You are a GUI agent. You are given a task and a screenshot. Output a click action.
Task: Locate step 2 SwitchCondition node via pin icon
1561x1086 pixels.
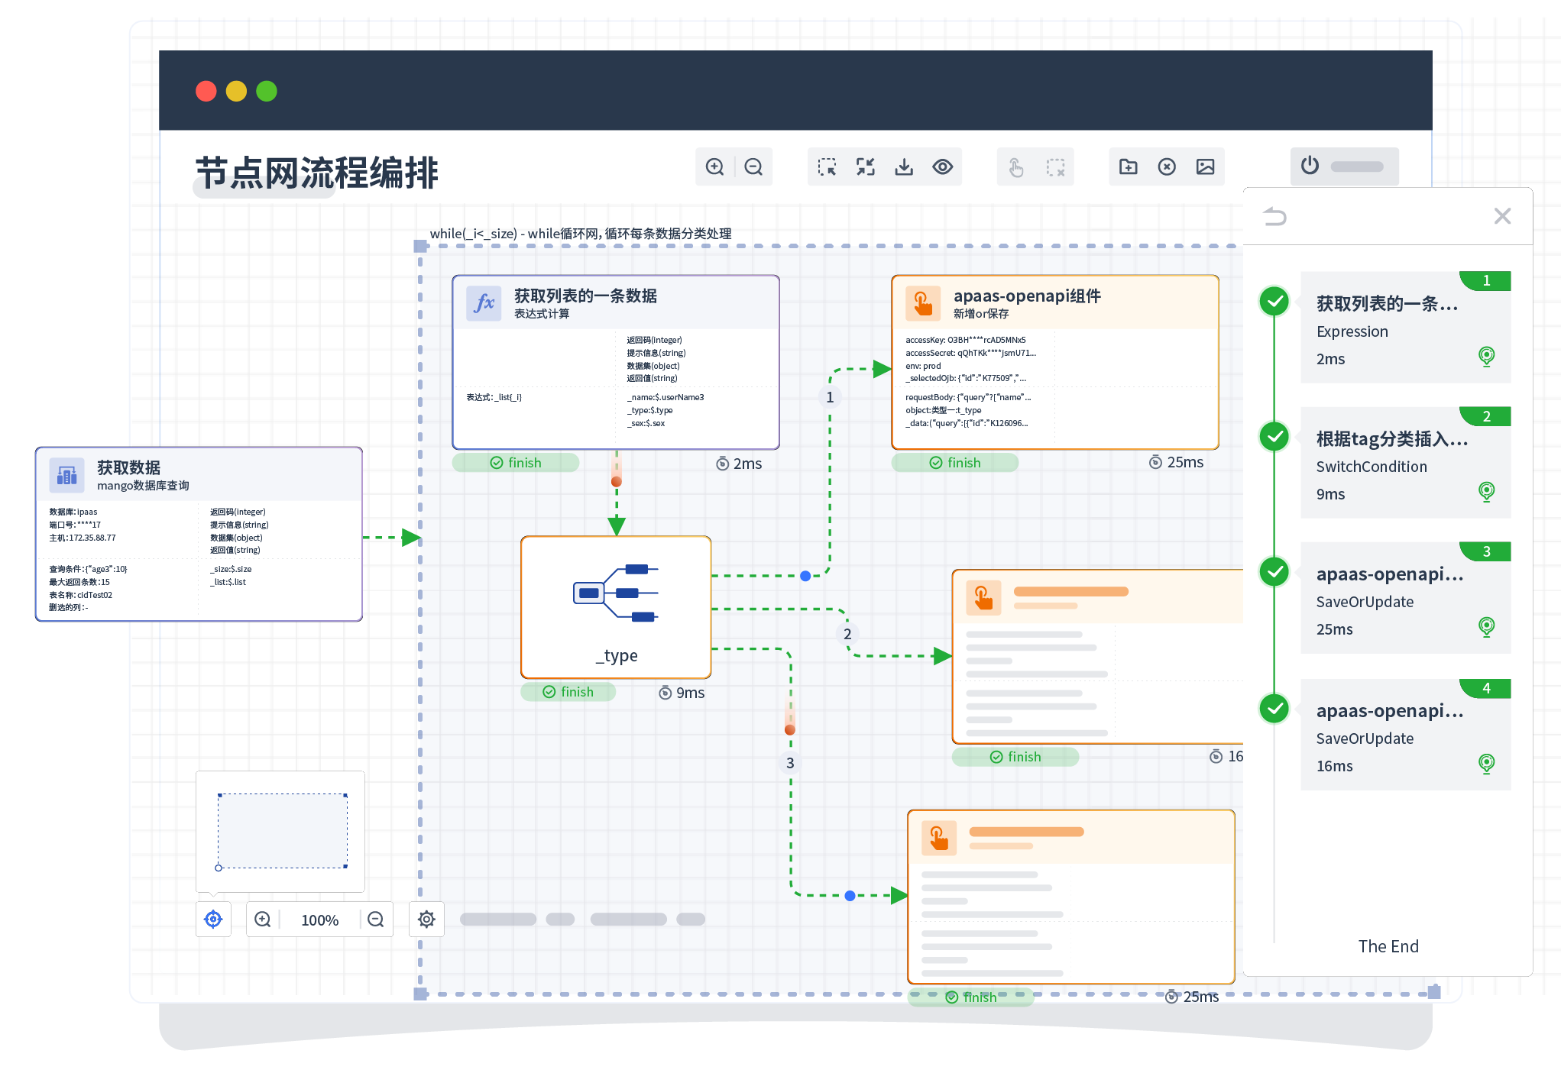(1486, 491)
